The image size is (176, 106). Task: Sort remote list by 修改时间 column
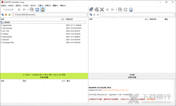[156, 19]
